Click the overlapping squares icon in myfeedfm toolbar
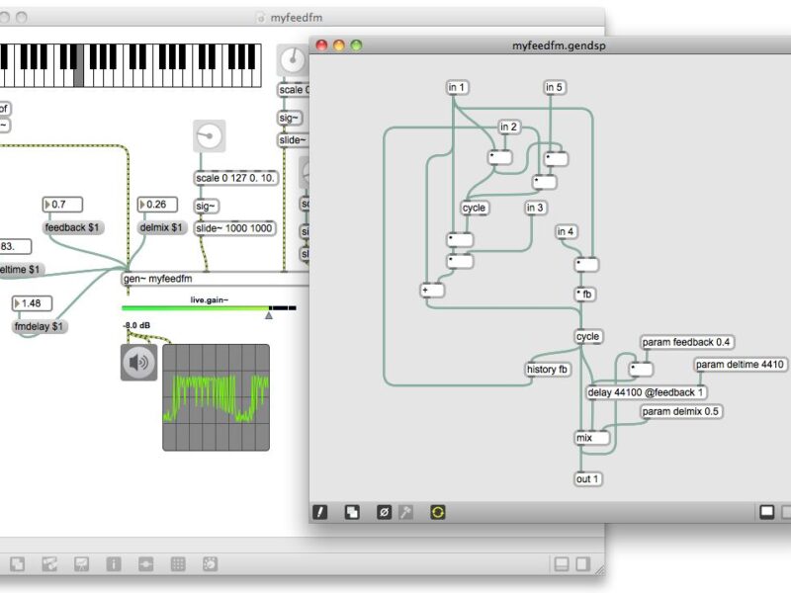 pyautogui.click(x=17, y=564)
